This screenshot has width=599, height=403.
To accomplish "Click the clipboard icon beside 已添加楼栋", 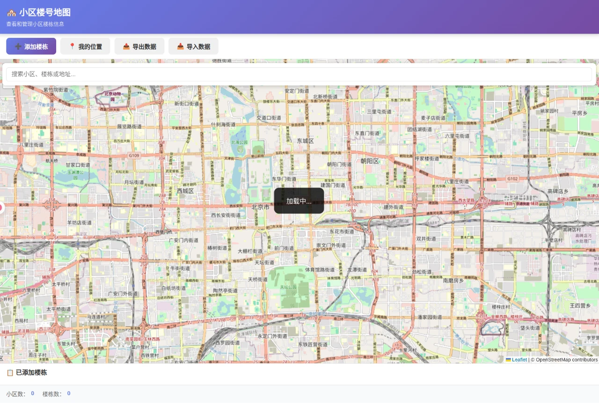I will click(10, 373).
